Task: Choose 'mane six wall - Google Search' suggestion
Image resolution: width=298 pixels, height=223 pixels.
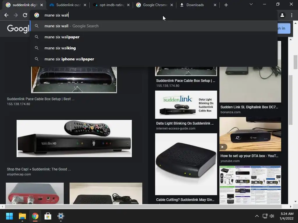Action: tap(154, 26)
